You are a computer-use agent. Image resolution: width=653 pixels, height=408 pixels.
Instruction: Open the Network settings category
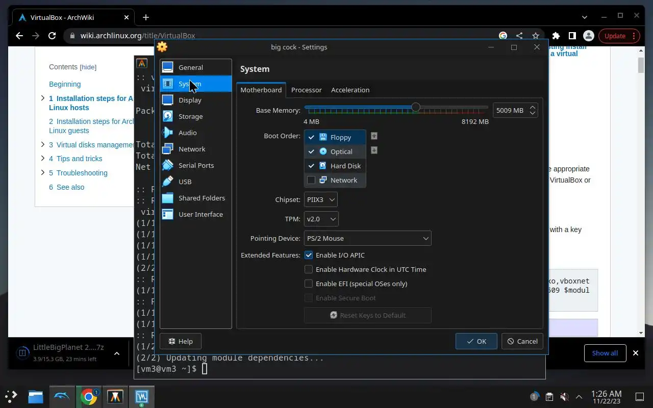(196, 149)
